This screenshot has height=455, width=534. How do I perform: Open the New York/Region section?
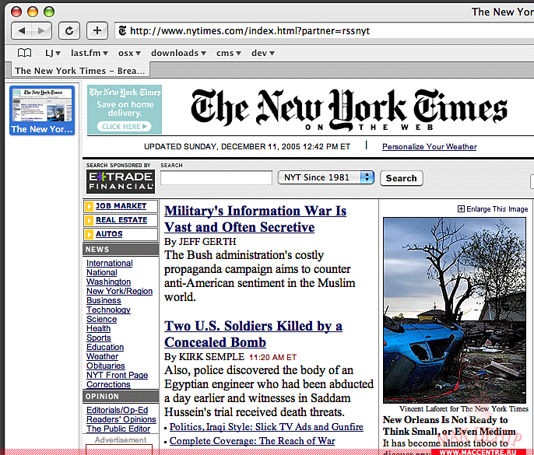(x=119, y=291)
